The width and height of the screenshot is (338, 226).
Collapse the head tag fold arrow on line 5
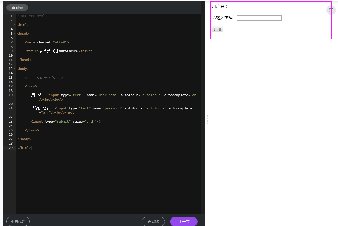click(x=14, y=34)
